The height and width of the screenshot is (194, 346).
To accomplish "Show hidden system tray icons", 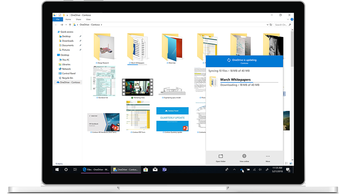I will click(234, 169).
